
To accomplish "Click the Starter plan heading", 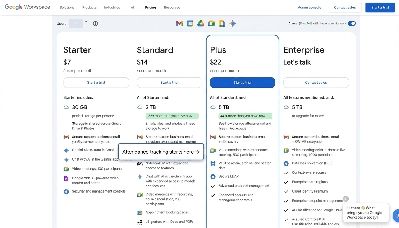I will click(77, 50).
